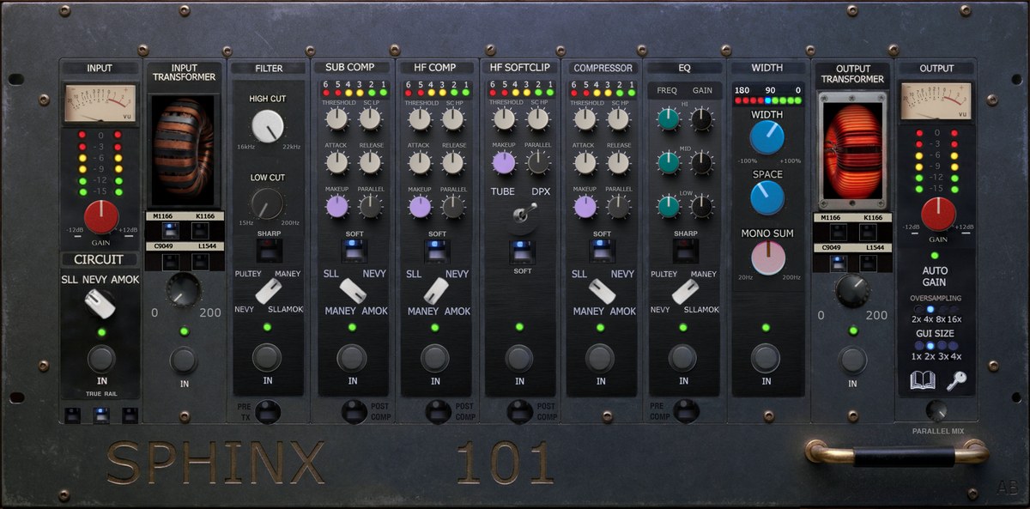Click the input GAIN red knob
This screenshot has width=1030, height=509.
pos(101,217)
